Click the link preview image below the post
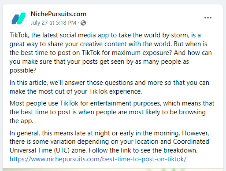This screenshot has width=226, height=171. click(x=113, y=170)
